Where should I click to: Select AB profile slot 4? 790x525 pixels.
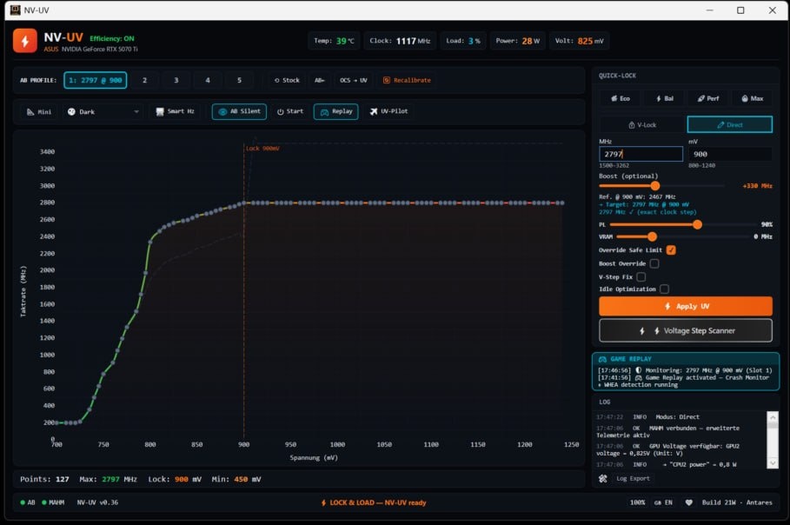pos(208,80)
